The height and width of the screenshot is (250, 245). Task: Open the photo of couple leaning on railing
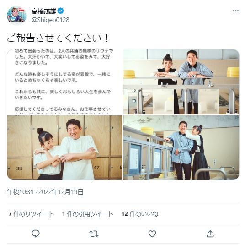(x=181, y=82)
